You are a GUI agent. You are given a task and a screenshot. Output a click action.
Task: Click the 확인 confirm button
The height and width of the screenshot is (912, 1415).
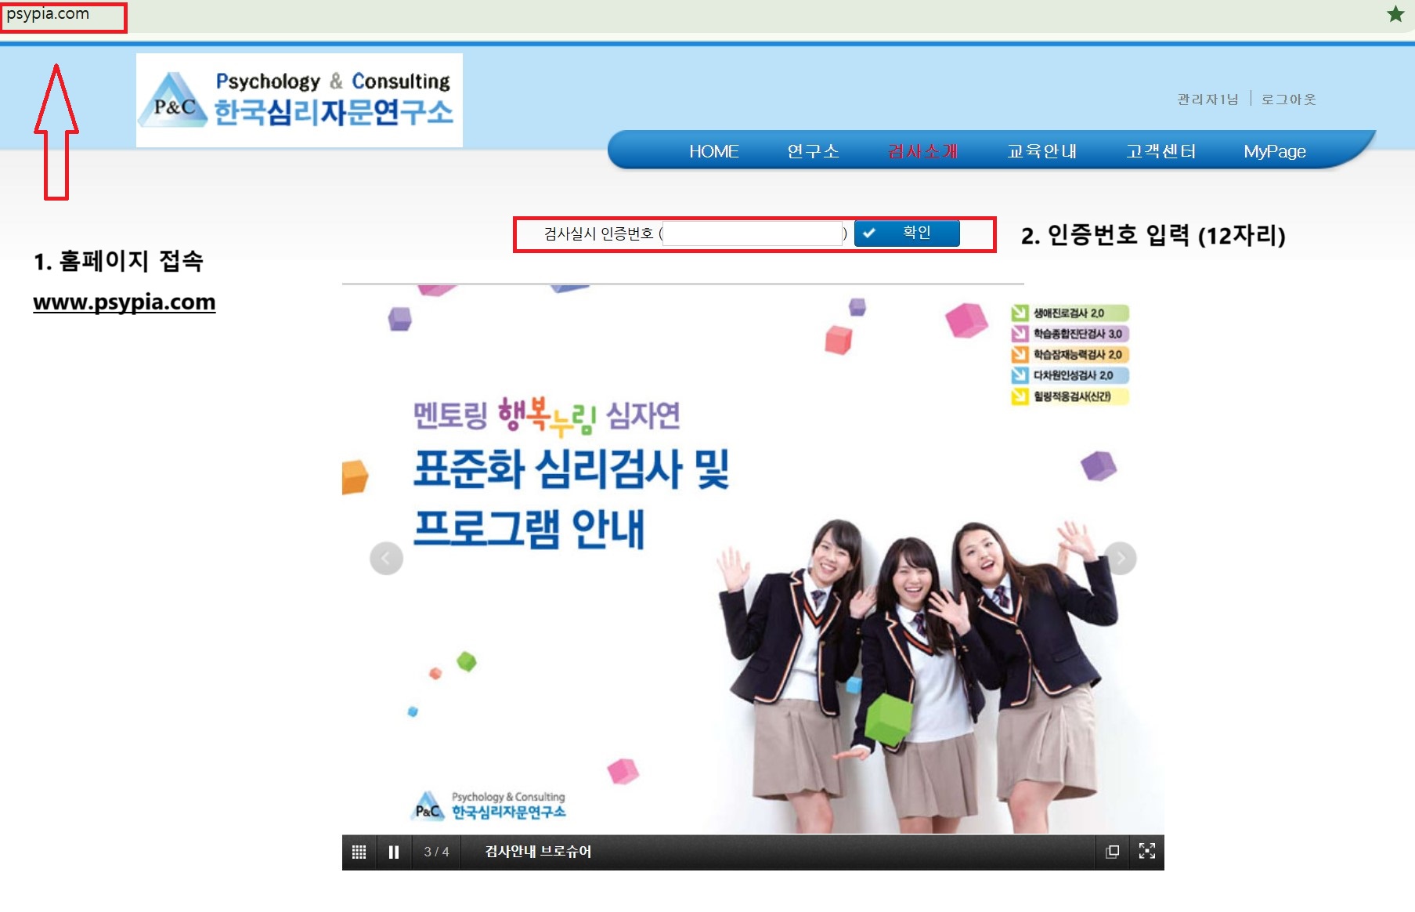[x=907, y=233]
